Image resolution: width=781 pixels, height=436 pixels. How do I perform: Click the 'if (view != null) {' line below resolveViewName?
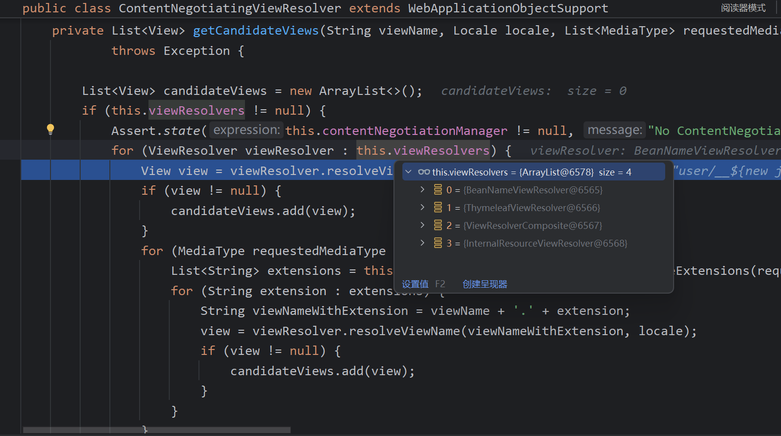(271, 351)
